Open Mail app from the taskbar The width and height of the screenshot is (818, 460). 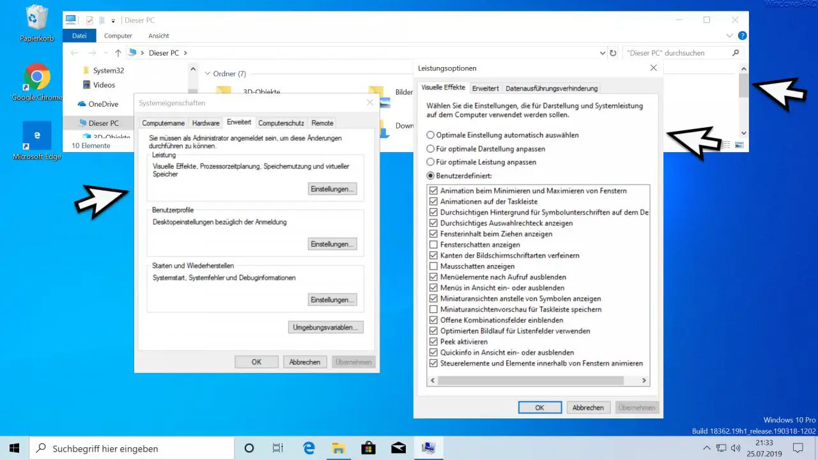click(x=398, y=448)
